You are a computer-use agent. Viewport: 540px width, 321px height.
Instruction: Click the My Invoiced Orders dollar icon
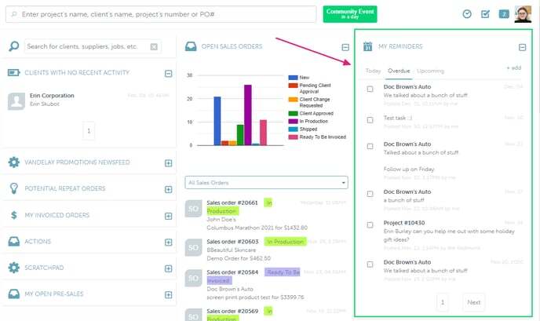[x=13, y=215]
